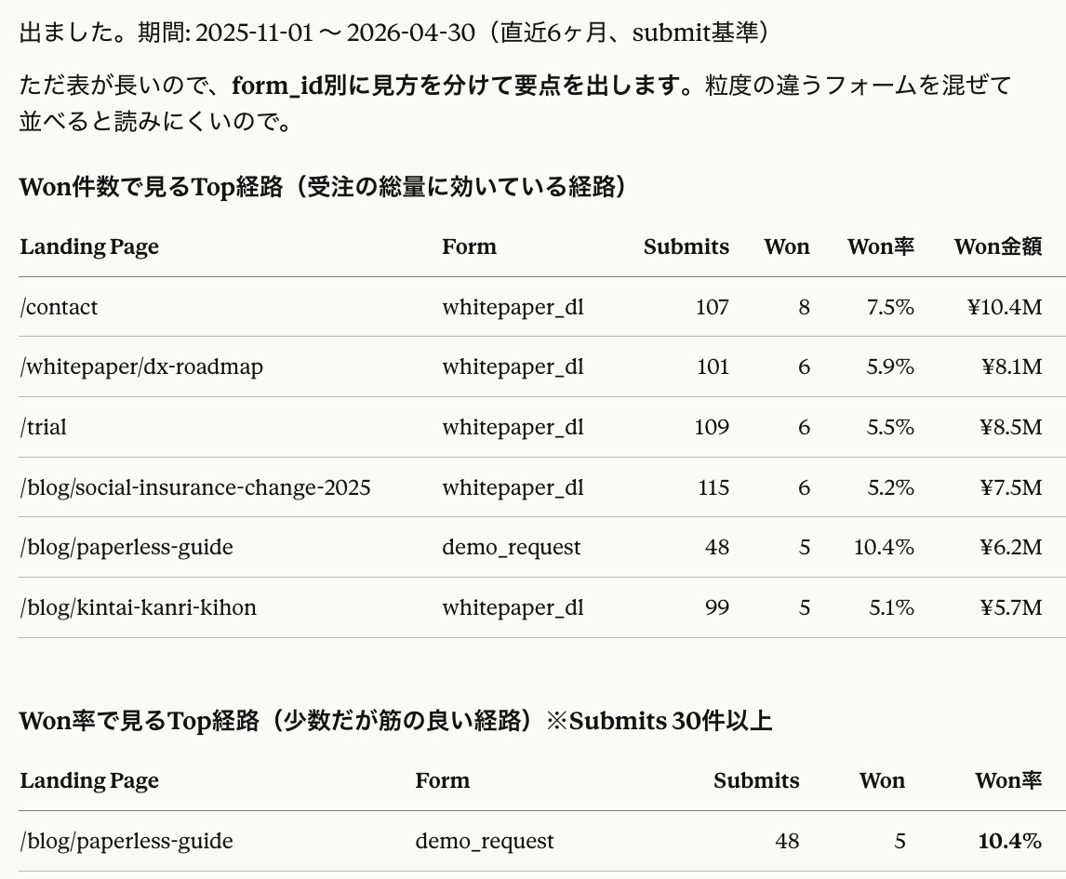
Task: Click Submits header in second table
Action: (x=756, y=779)
